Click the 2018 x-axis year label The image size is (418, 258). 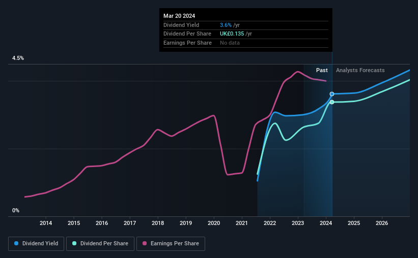click(x=158, y=223)
